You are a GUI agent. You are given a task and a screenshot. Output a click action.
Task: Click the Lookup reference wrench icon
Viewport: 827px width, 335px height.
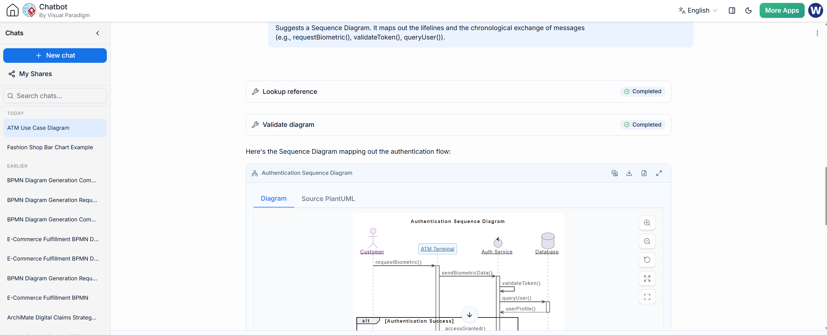tap(255, 92)
